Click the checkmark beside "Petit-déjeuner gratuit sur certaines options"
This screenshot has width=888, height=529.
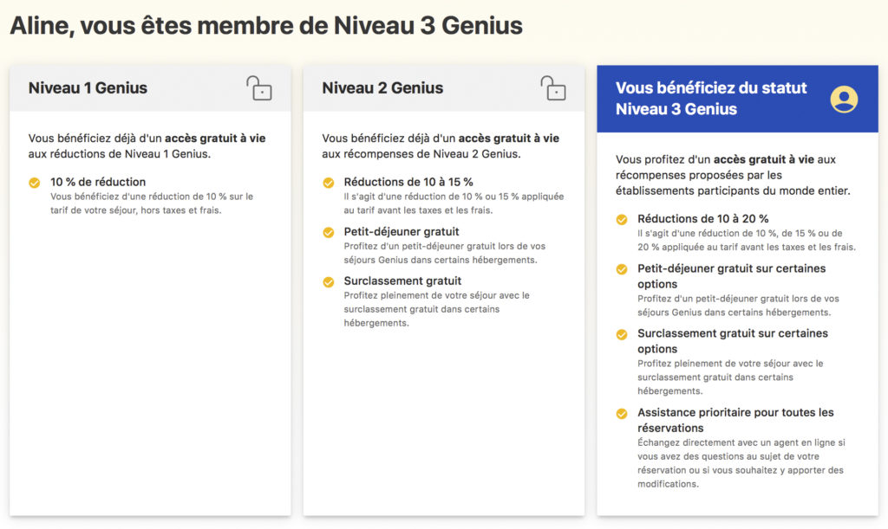(622, 269)
